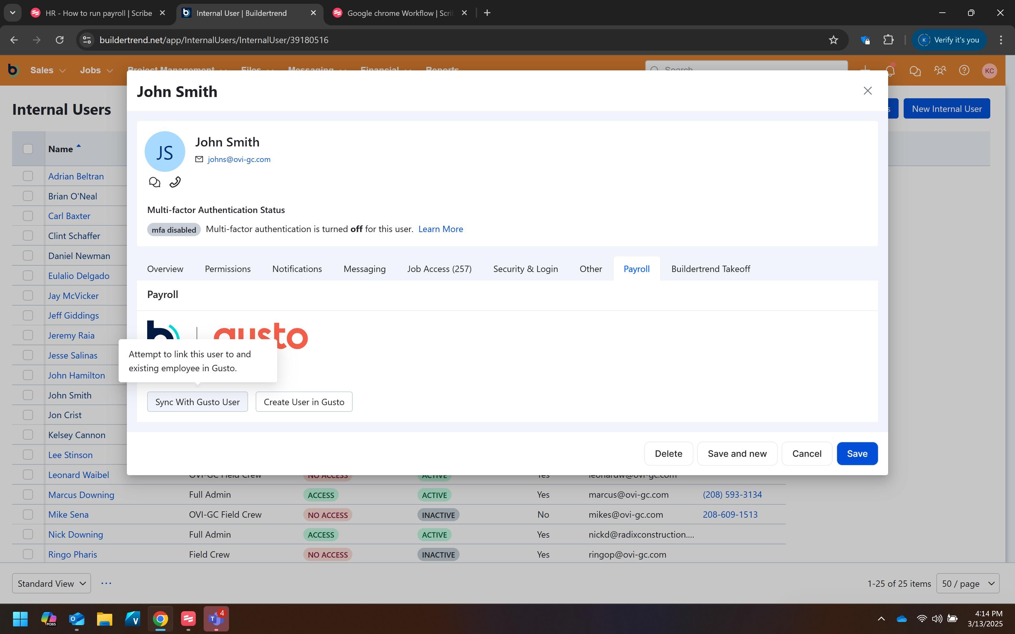The width and height of the screenshot is (1015, 634).
Task: Open the three-dot more options beside Standard View
Action: tap(106, 583)
